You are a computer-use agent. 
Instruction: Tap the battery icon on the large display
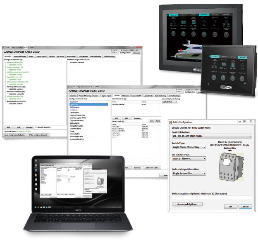pos(183,22)
